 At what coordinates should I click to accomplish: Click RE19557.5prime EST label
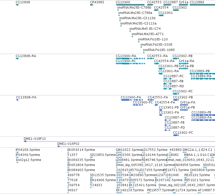(160, 190)
